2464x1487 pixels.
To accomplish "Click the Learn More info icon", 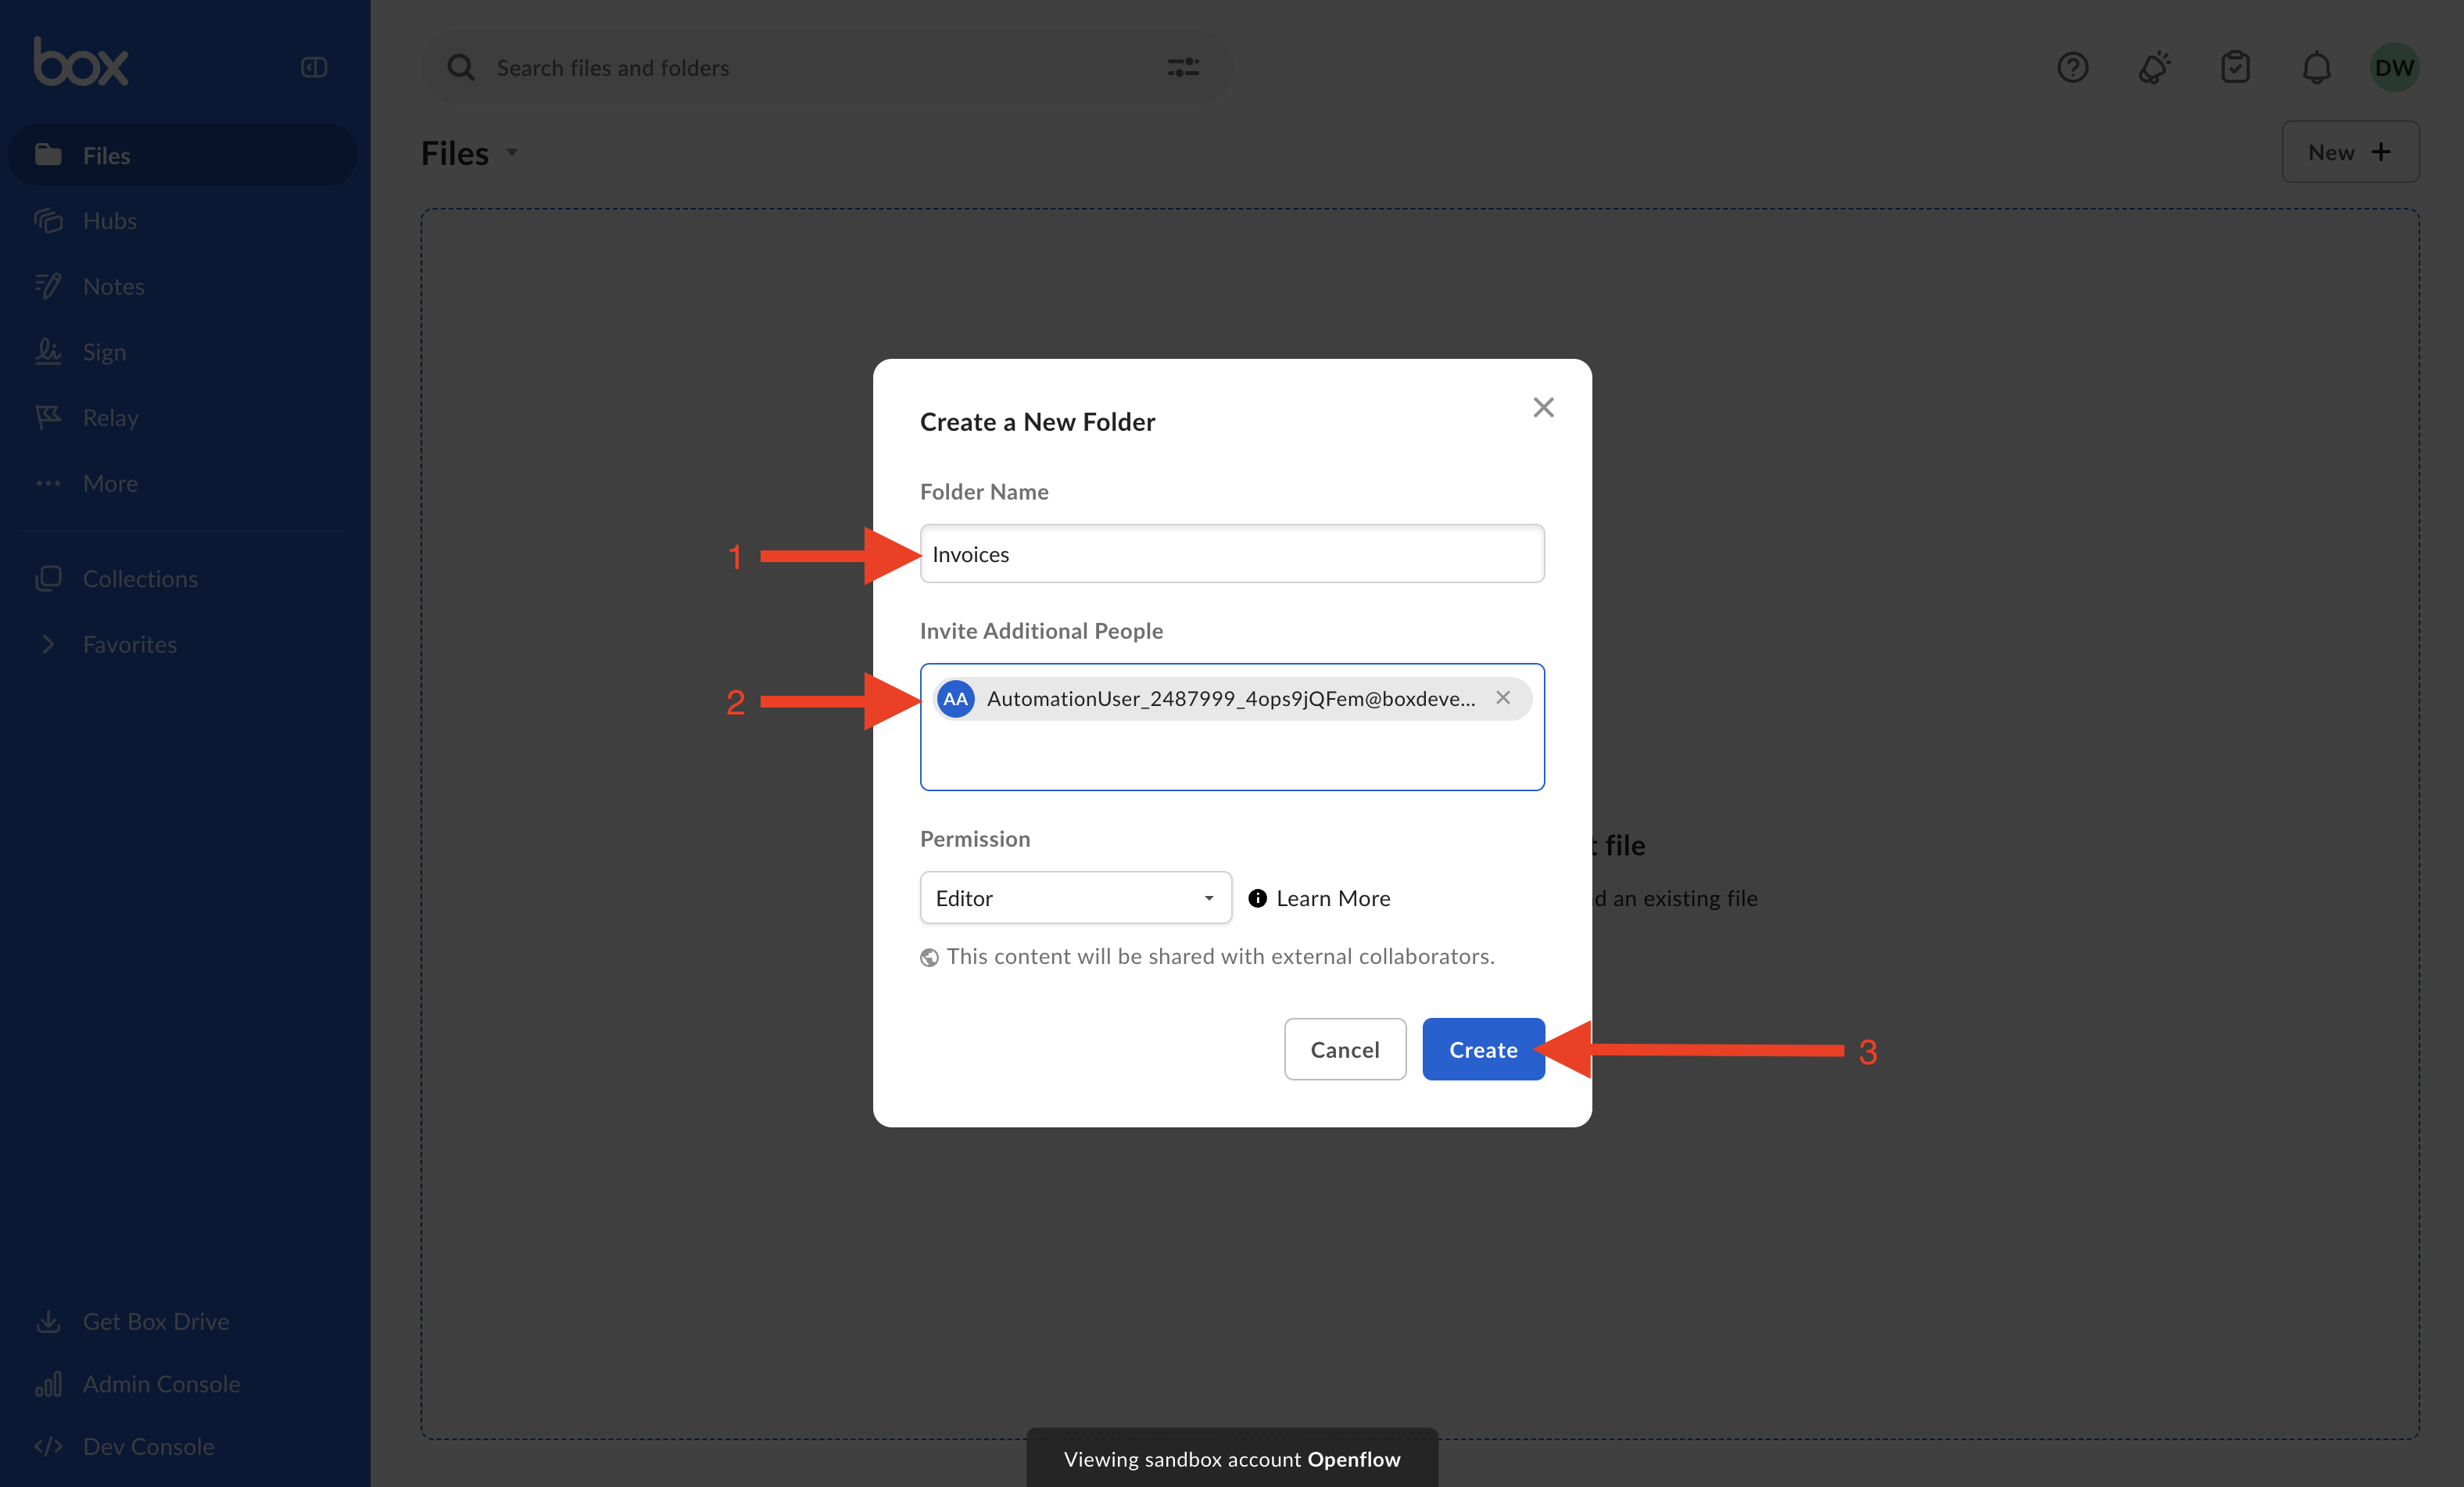I will tap(1257, 898).
